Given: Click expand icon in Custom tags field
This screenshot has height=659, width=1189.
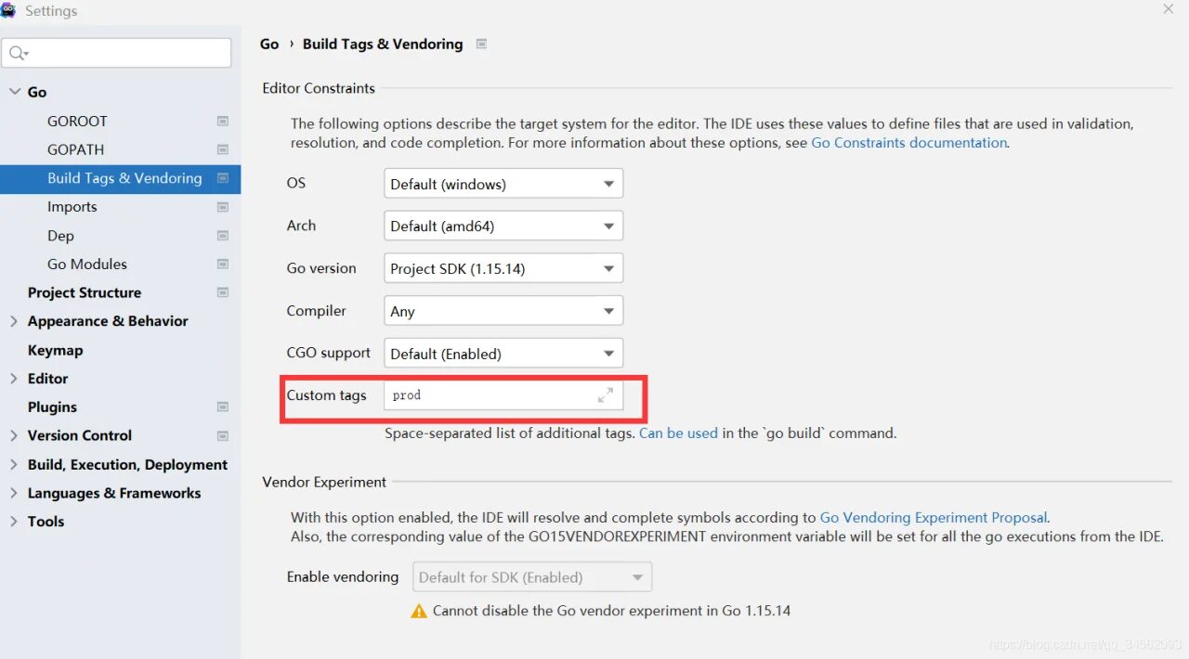Looking at the screenshot, I should (606, 395).
